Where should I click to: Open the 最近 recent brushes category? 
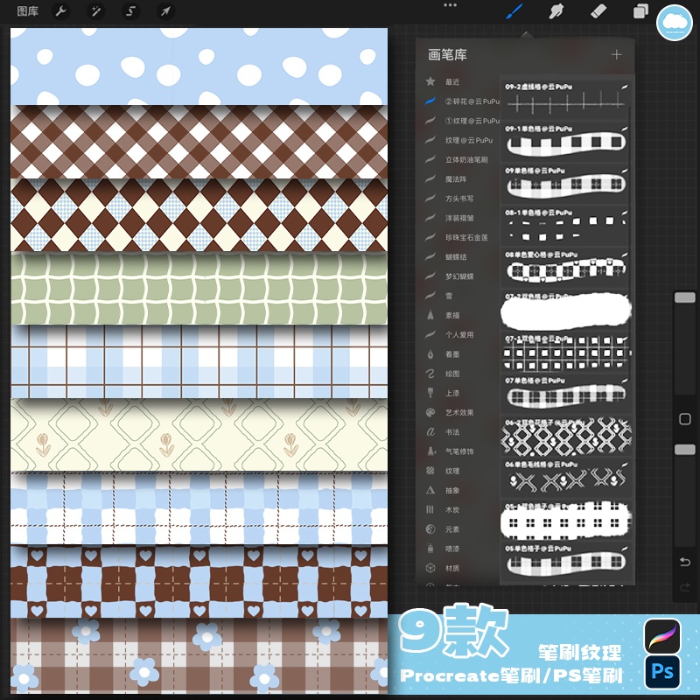pyautogui.click(x=452, y=81)
